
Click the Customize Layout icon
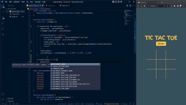121,2
